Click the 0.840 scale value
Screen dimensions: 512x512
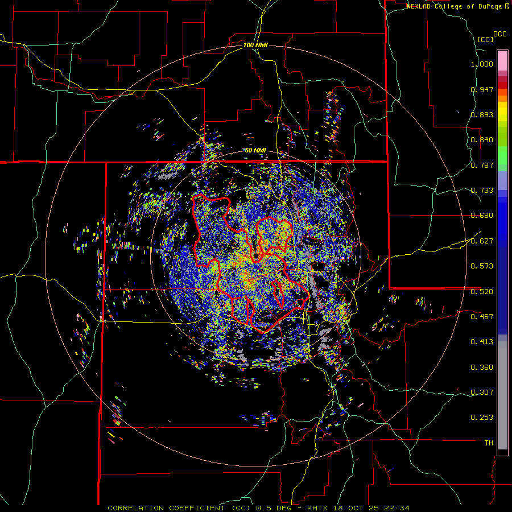(x=482, y=140)
